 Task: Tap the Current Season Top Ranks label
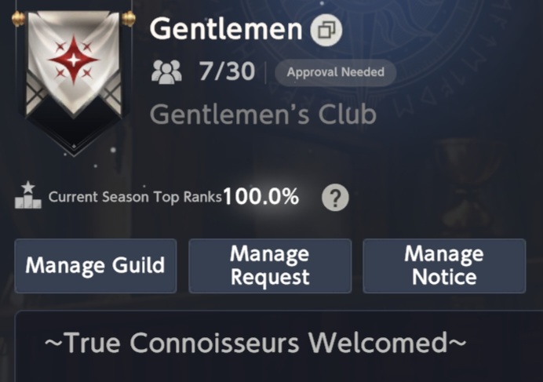135,197
